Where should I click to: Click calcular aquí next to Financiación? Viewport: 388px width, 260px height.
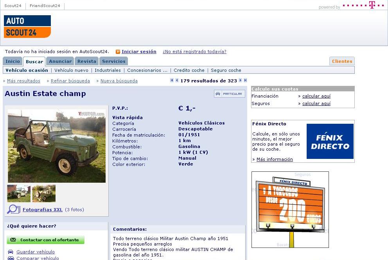pos(316,96)
